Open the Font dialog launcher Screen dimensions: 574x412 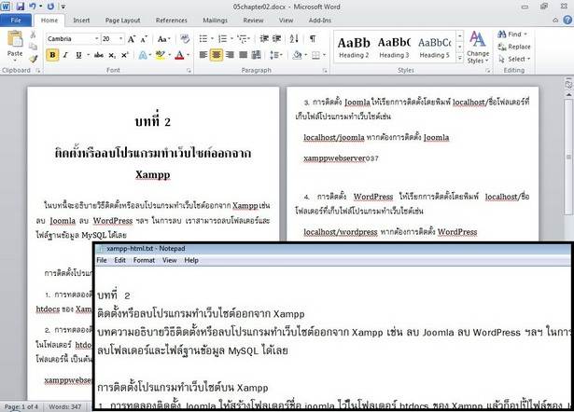click(189, 71)
